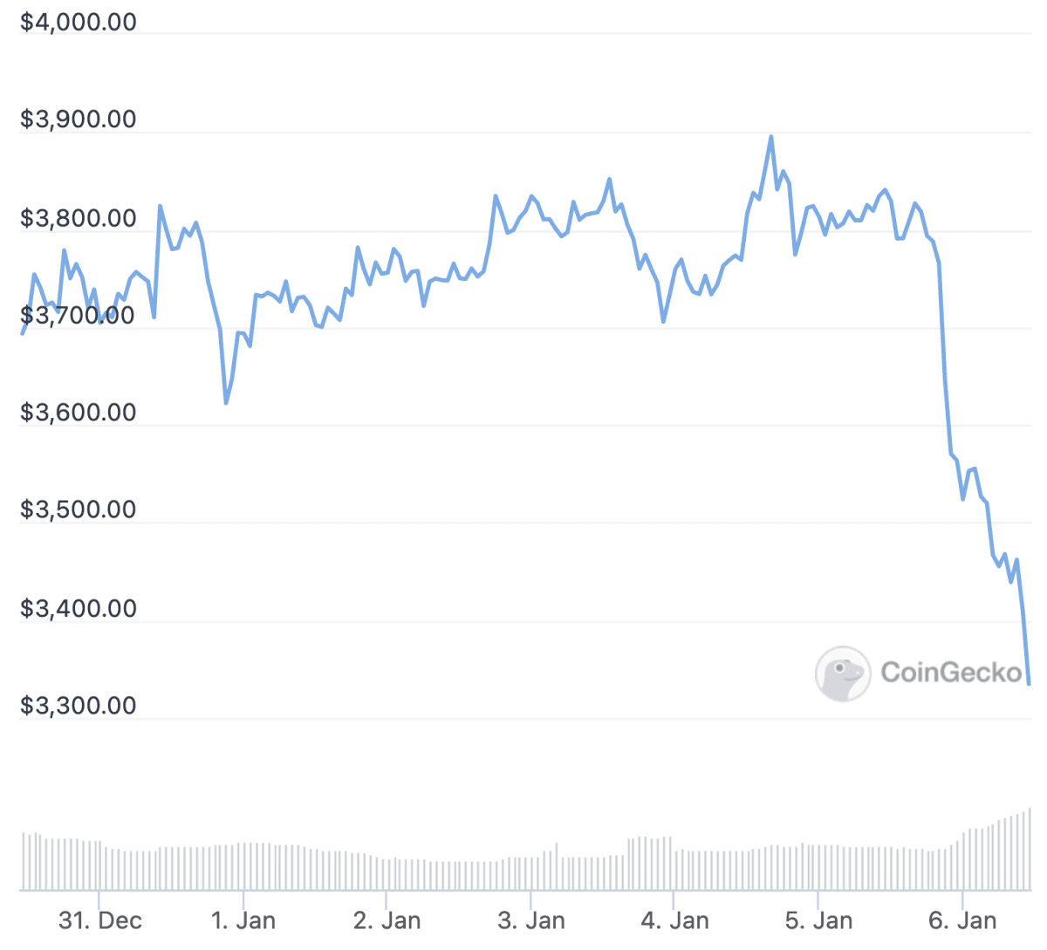Click the $3,900.00 price axis label

point(79,120)
